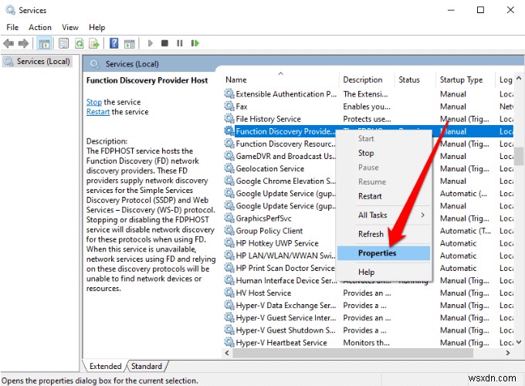Click the horizontal scrollbar right arrow
The width and height of the screenshot is (525, 386).
point(507,353)
